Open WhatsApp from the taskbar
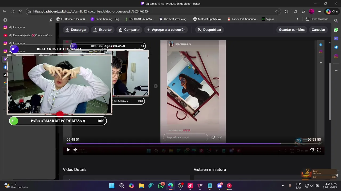 coord(161,186)
